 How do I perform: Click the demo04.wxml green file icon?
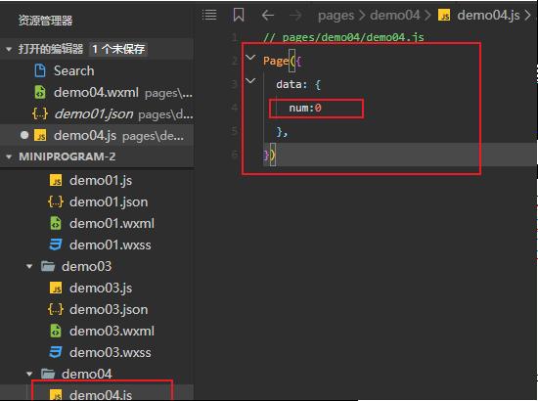40,92
